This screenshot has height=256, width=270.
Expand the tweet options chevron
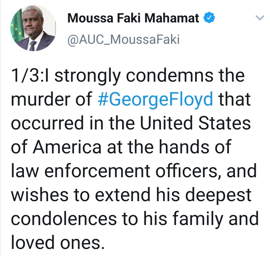coord(259,18)
